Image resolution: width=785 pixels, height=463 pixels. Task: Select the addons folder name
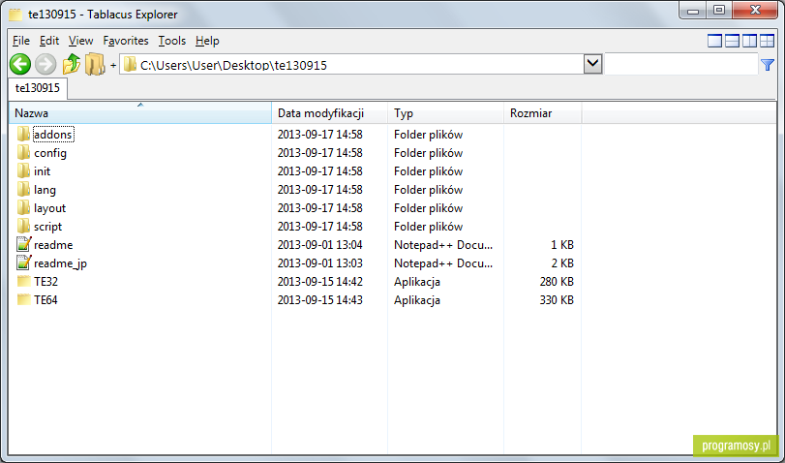click(53, 135)
